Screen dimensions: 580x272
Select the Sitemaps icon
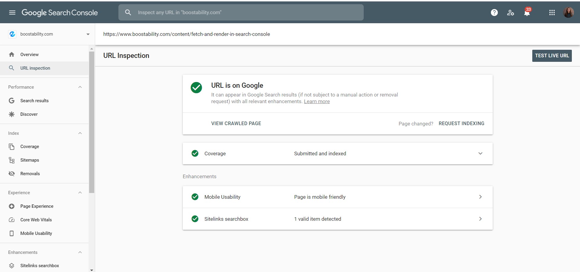click(11, 160)
